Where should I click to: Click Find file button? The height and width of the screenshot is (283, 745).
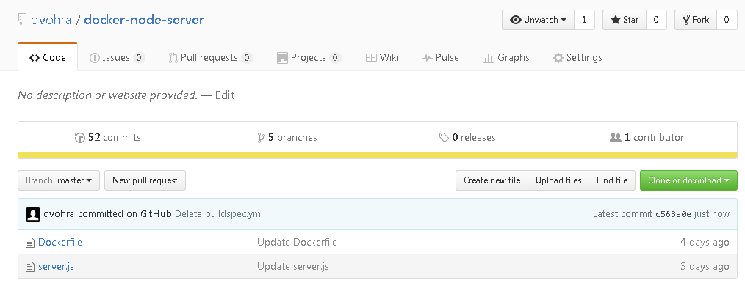pyautogui.click(x=612, y=180)
